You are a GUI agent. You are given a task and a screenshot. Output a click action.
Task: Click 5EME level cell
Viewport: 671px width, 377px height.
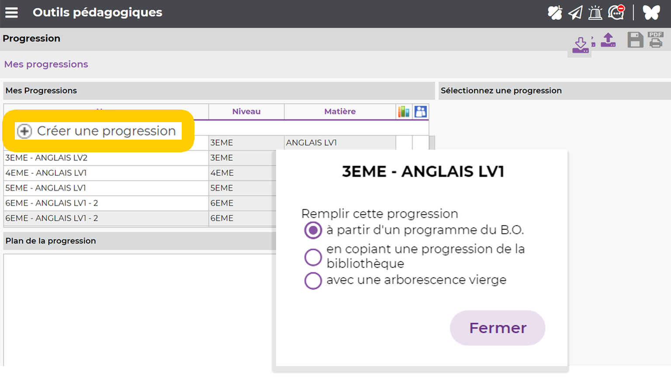click(242, 188)
